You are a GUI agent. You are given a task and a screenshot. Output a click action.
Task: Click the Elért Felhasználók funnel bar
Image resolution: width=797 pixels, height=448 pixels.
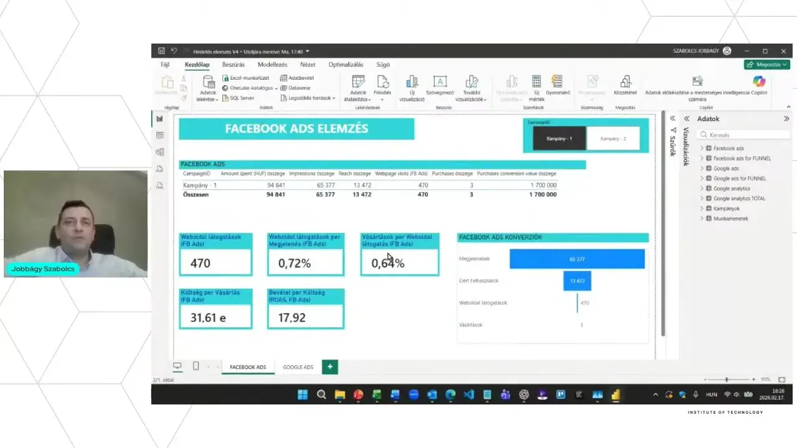(577, 281)
